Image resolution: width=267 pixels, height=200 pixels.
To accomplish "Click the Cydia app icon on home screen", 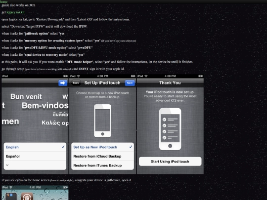I will (27, 197).
